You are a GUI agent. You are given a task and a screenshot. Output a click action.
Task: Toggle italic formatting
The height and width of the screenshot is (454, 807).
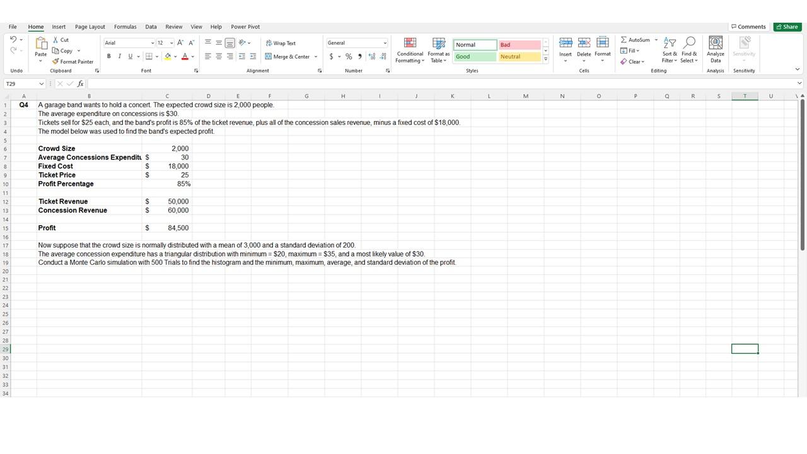(119, 56)
